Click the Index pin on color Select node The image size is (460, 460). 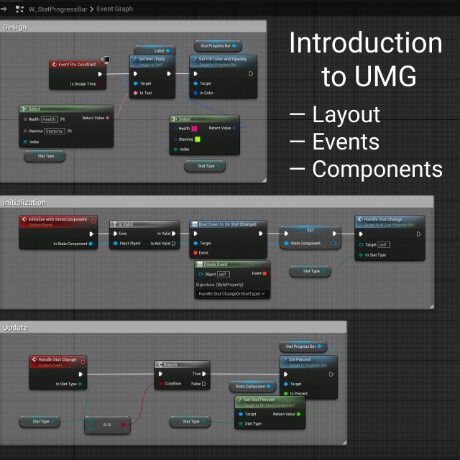175,149
